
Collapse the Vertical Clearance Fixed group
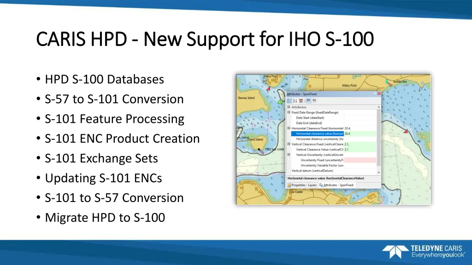pyautogui.click(x=289, y=144)
